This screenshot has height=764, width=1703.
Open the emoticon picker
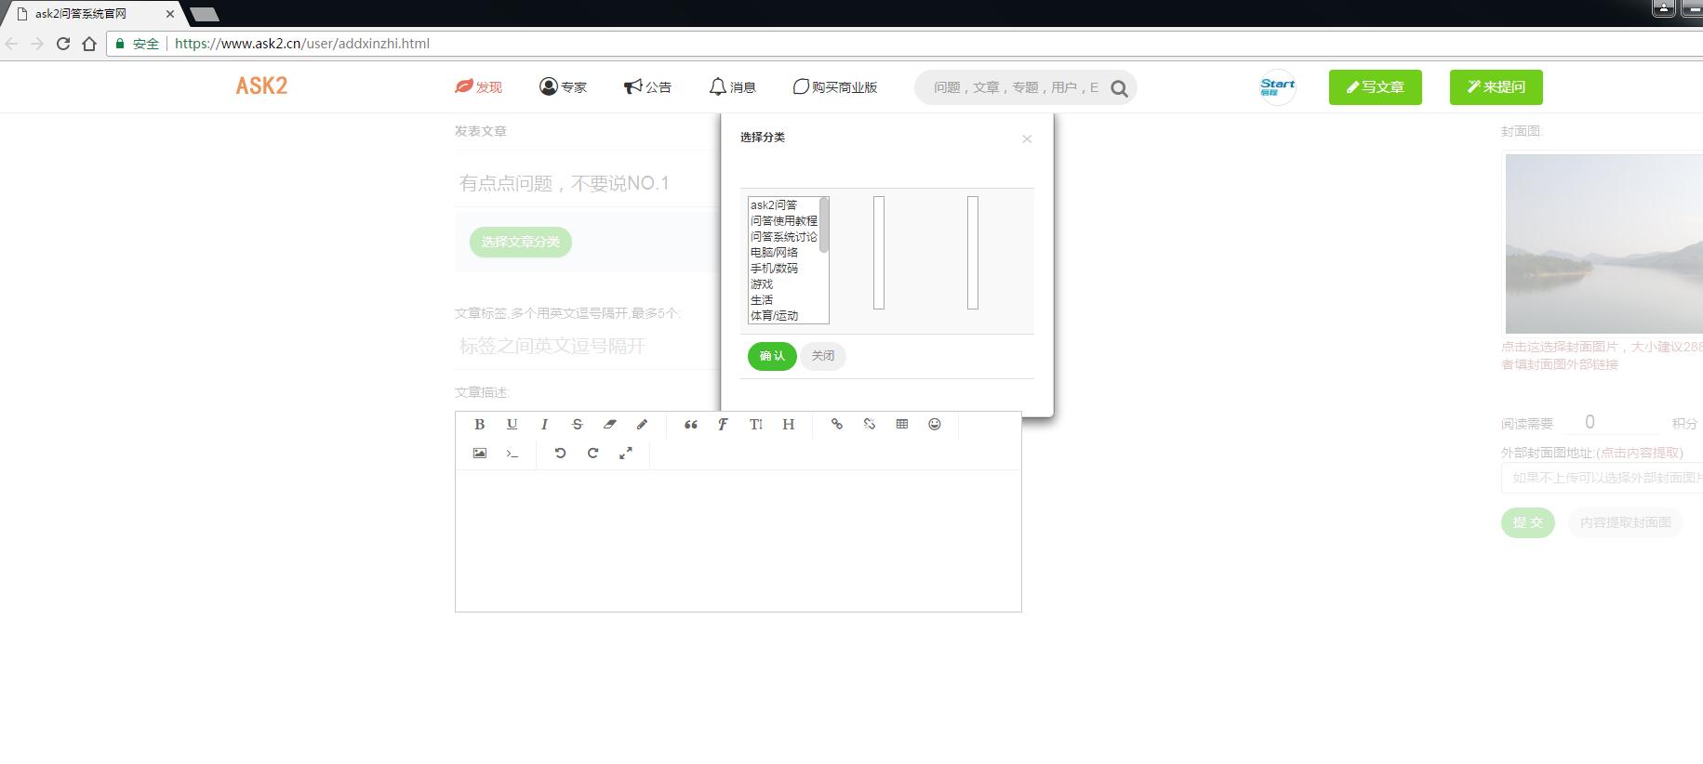tap(934, 424)
